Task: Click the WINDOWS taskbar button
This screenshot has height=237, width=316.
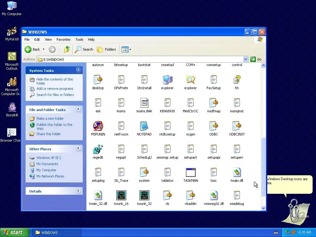Action: click(57, 233)
